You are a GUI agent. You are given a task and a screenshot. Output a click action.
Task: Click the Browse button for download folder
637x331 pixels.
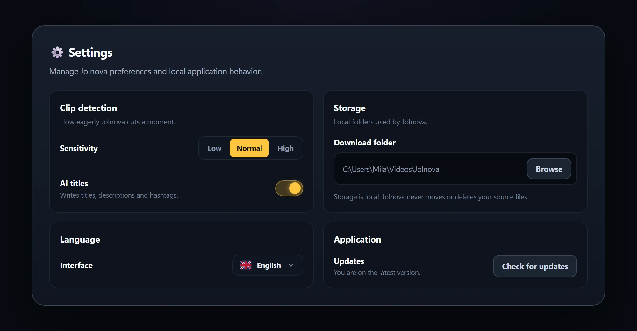pyautogui.click(x=549, y=169)
